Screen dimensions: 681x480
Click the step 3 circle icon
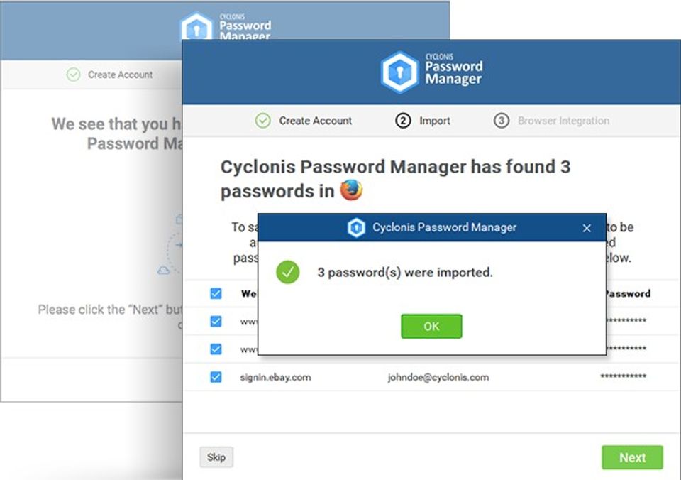(x=502, y=121)
